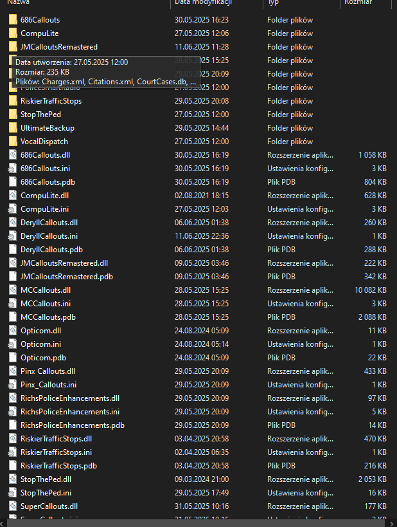Click the 686Callouts.pdb file icon
397x527 pixels.
pos(12,182)
